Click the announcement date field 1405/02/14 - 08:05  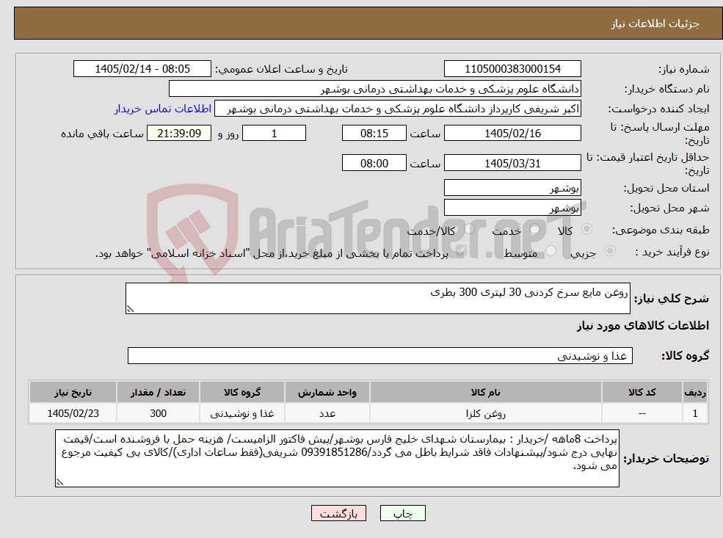142,69
